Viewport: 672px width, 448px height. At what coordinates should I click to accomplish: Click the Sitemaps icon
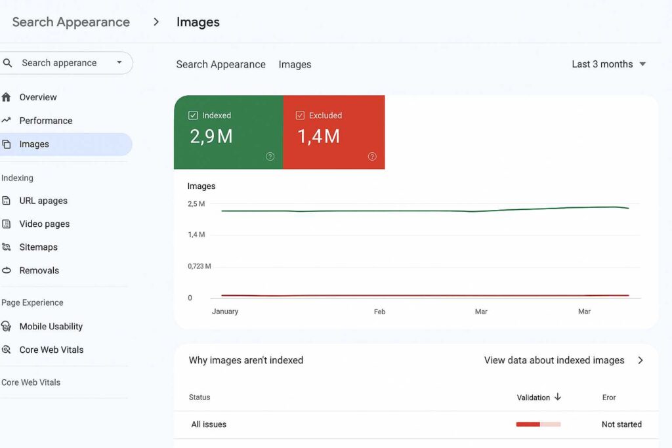(x=7, y=247)
